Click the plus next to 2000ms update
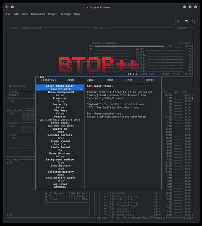202x226 pixels. click(189, 28)
